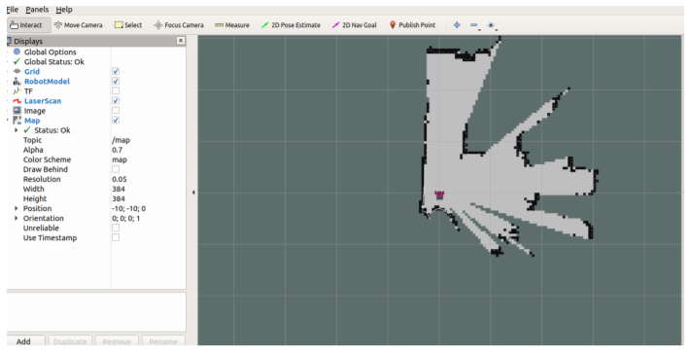Expand the Orientation property
The height and width of the screenshot is (352, 689).
pyautogui.click(x=17, y=218)
